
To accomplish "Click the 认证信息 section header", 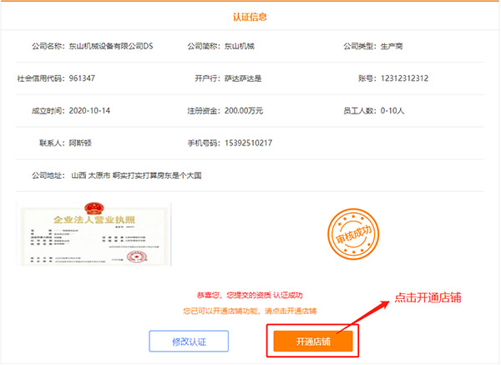I will point(250,17).
